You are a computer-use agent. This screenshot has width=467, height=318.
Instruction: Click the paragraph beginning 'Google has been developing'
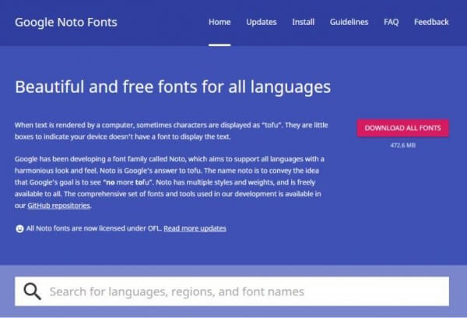tap(170, 182)
